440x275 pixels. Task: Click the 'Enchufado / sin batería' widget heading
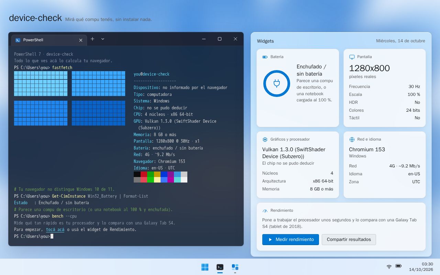(311, 70)
